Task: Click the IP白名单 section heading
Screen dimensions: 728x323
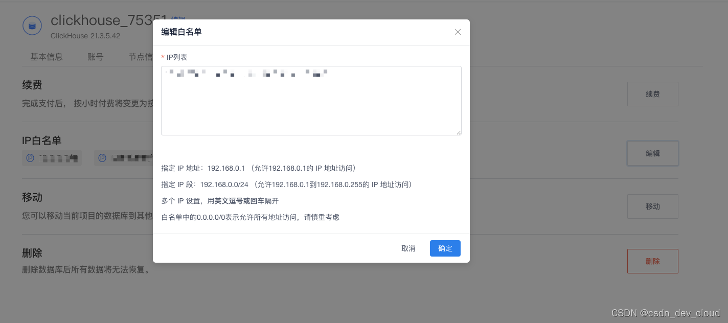Action: pyautogui.click(x=42, y=141)
